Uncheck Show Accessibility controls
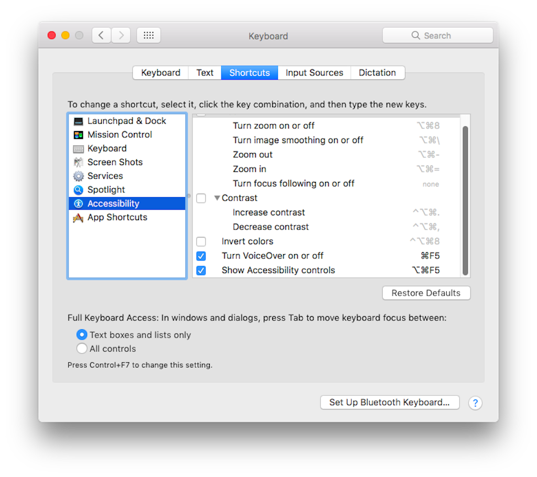The height and width of the screenshot is (477, 537). point(201,270)
